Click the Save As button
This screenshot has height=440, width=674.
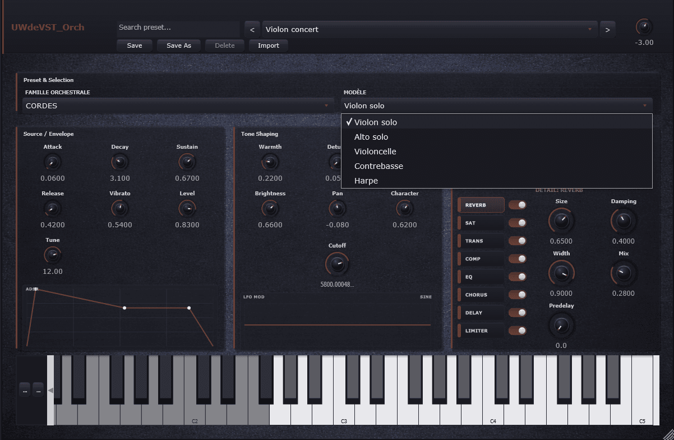[179, 45]
